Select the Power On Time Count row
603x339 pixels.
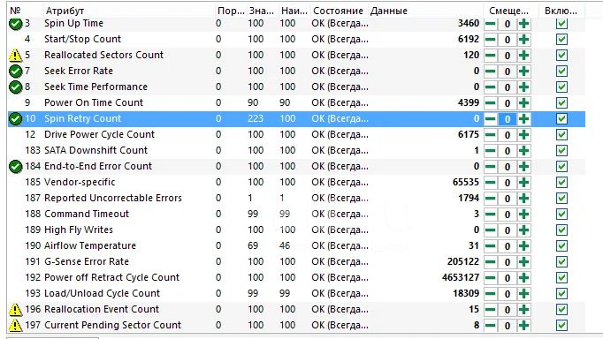pyautogui.click(x=296, y=103)
